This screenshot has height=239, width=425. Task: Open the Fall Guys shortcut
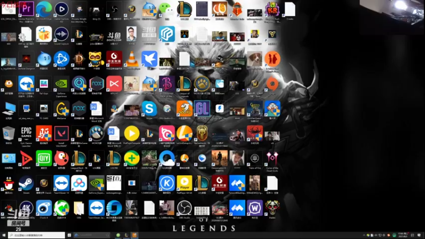(x=44, y=84)
